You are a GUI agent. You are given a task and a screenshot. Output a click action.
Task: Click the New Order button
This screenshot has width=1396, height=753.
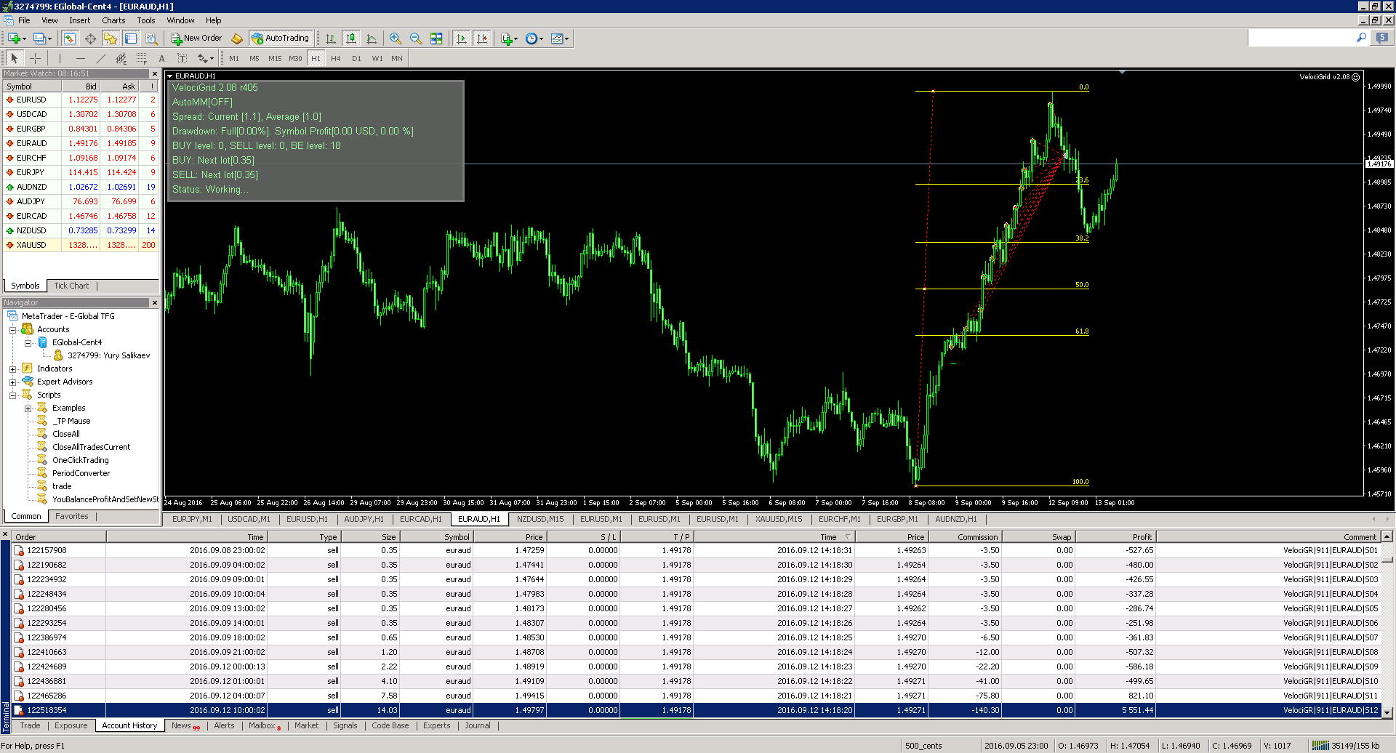(x=196, y=39)
